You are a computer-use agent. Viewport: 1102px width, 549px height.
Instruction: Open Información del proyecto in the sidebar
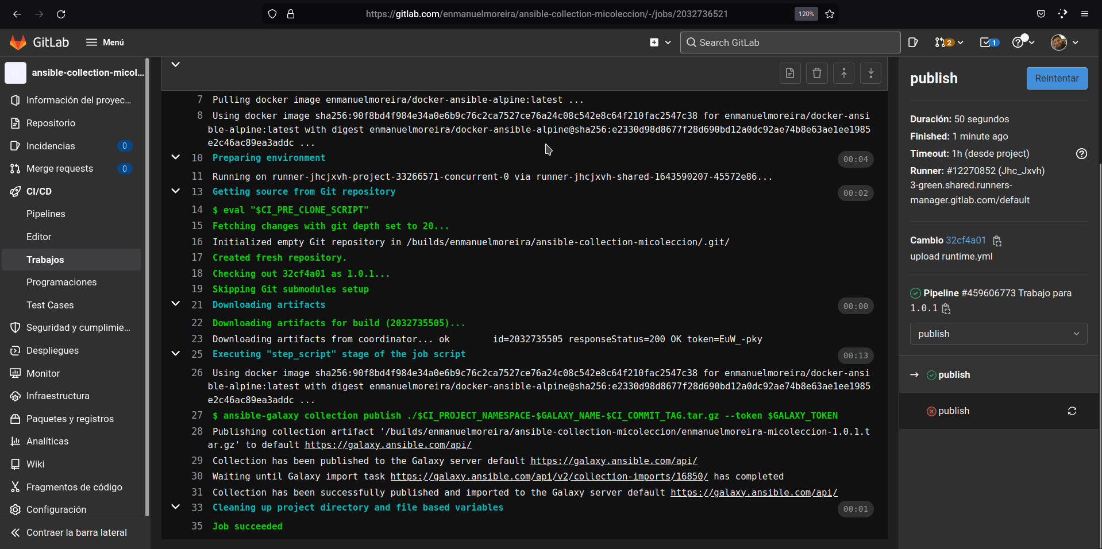71,100
